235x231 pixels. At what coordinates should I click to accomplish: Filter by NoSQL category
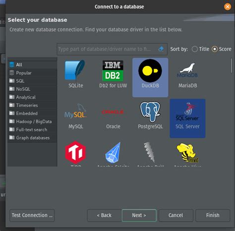tap(32, 89)
